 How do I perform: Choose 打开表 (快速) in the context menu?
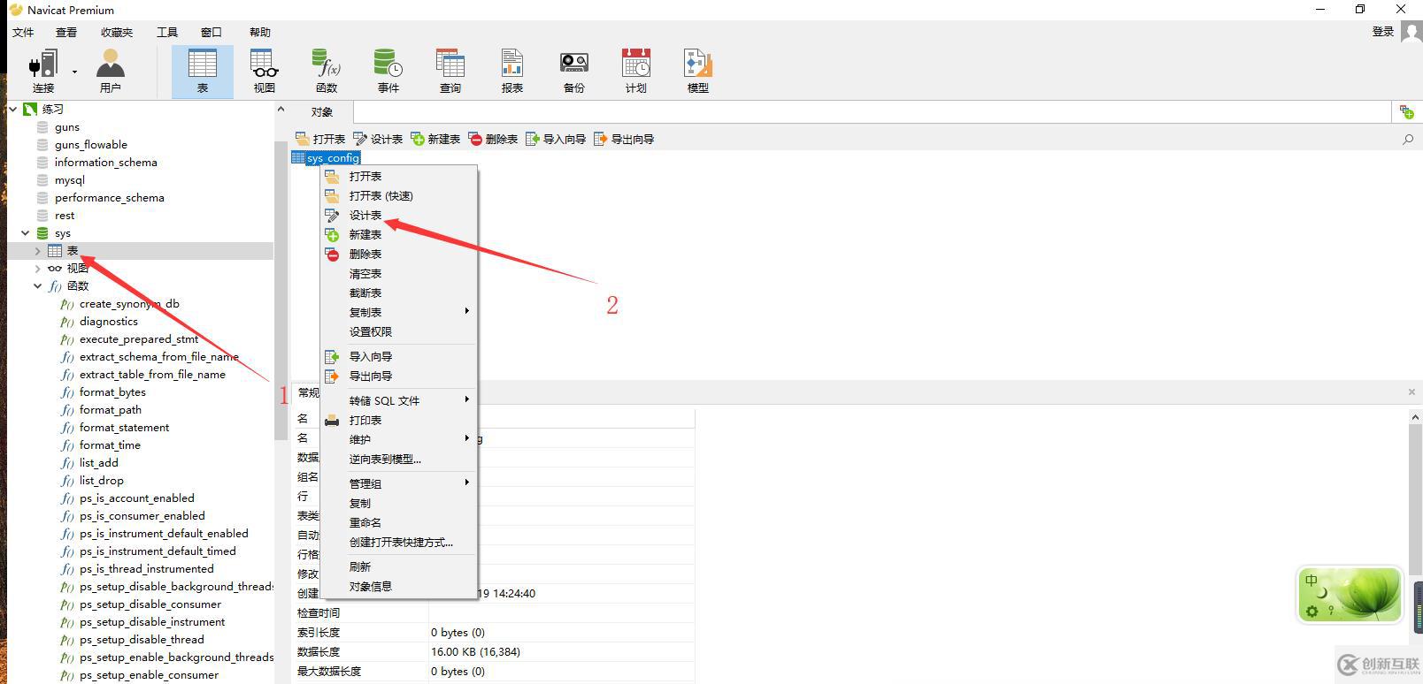coord(398,196)
